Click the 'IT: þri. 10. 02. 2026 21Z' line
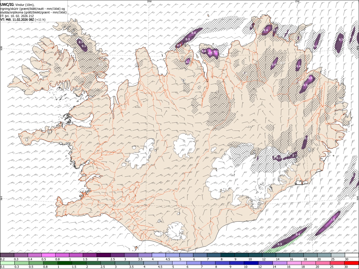The height and width of the screenshot is (269, 359). point(17,16)
